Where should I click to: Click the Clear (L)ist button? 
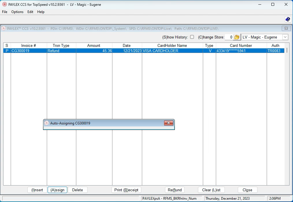point(211,190)
